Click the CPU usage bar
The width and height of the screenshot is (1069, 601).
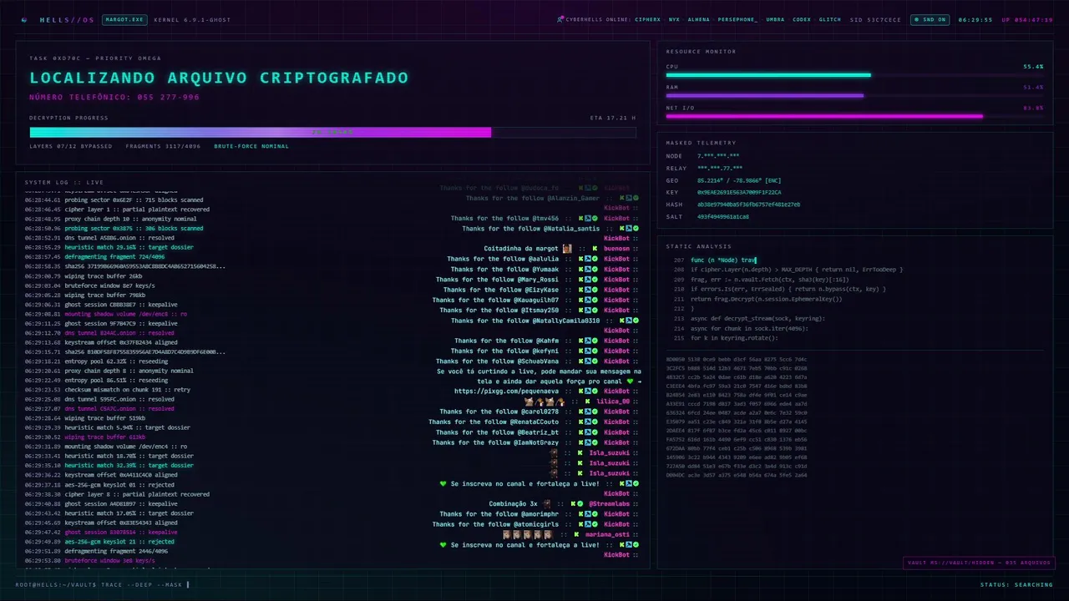coord(854,75)
